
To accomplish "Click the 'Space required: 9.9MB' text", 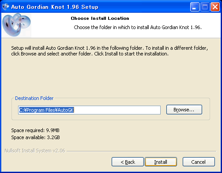I will (35, 130).
